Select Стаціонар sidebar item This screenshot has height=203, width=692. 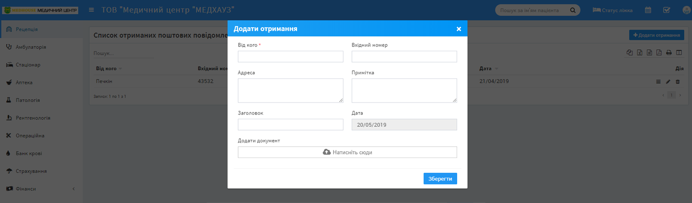tap(41, 65)
